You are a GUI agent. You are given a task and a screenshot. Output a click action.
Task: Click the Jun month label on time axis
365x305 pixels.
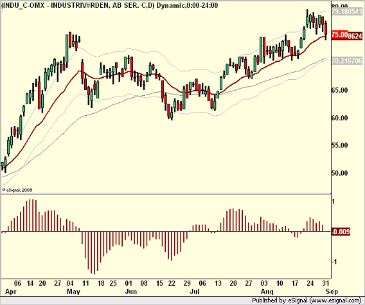tap(131, 291)
